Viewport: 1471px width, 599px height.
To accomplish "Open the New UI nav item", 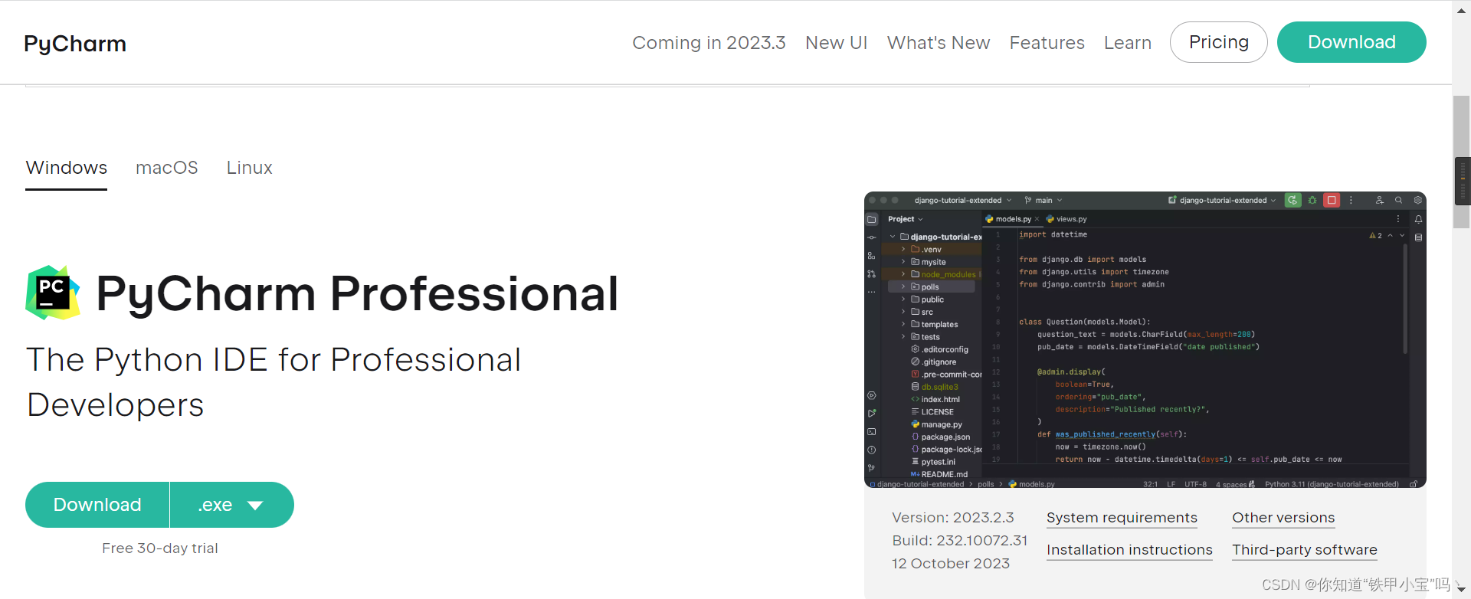I will 836,43.
